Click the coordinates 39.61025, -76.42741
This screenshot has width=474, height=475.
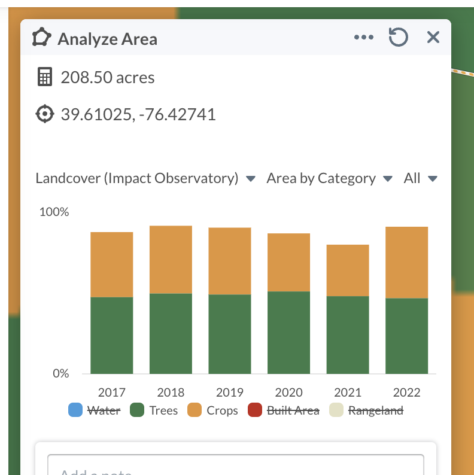point(138,114)
